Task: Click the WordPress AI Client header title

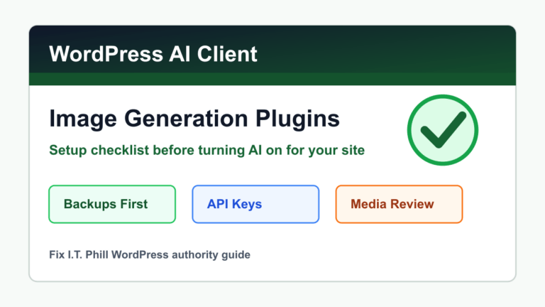Action: pyautogui.click(x=153, y=54)
